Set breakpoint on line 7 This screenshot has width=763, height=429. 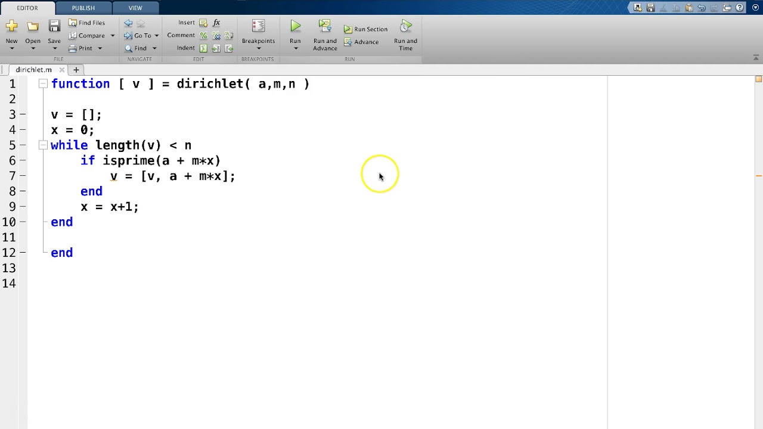pos(23,176)
